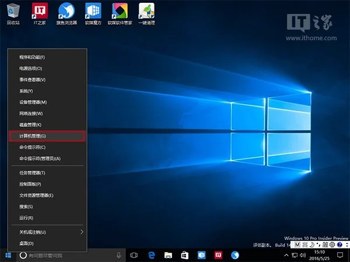Viewport: 350px width, 262px height.
Task: Click the volume speaker tray icon
Action: 303,256
